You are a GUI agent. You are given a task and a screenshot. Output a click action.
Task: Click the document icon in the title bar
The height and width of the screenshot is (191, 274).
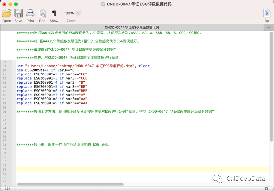(103, 4)
